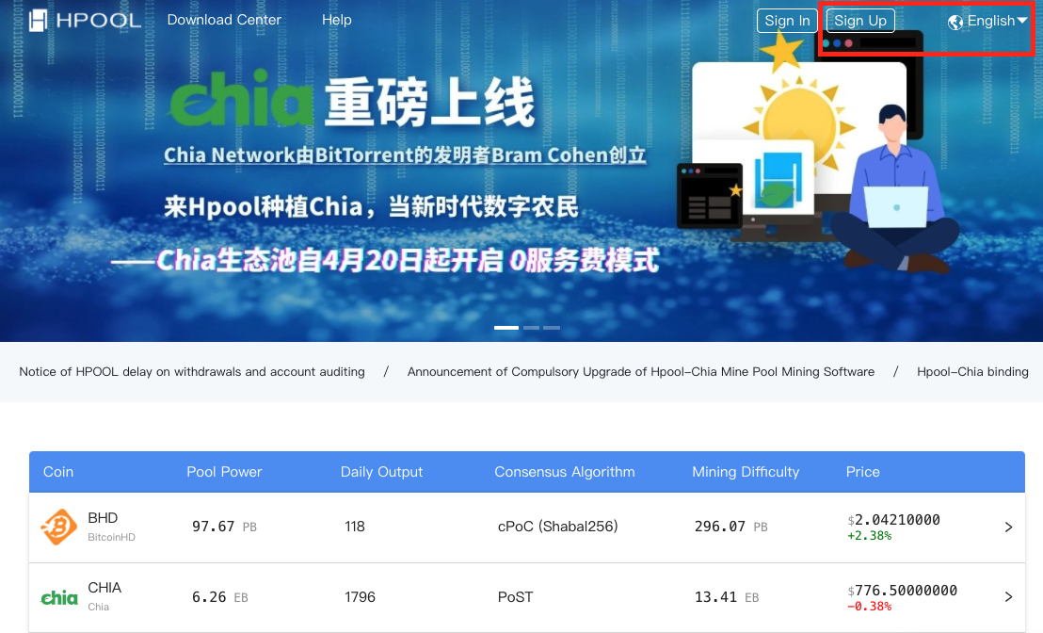Select the first banner carousel indicator
This screenshot has width=1043, height=633.
pyautogui.click(x=506, y=328)
